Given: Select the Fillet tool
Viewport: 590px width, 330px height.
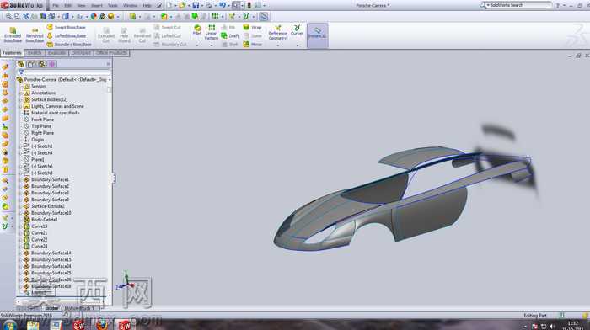Looking at the screenshot, I should (197, 30).
